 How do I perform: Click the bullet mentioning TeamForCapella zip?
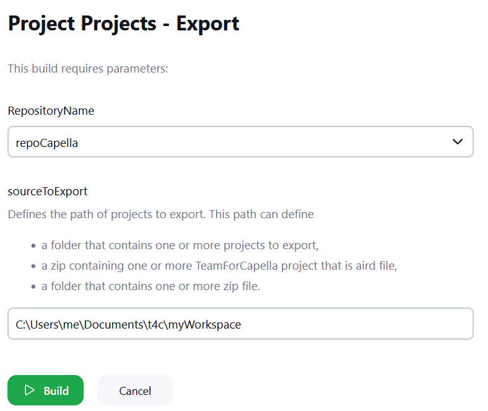click(x=219, y=266)
